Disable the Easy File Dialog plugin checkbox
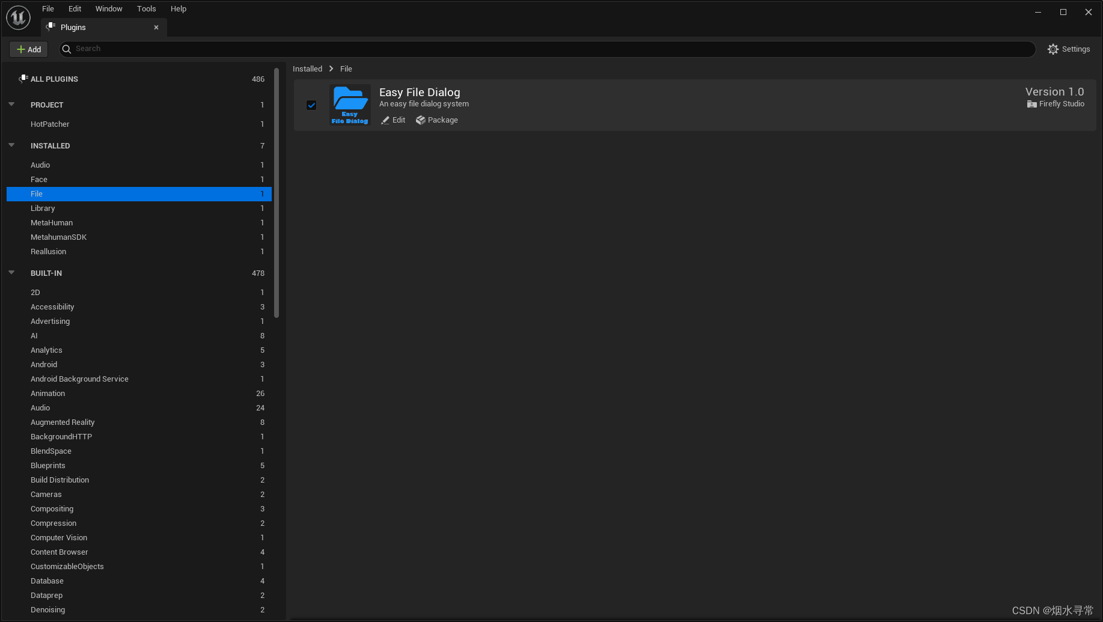This screenshot has width=1103, height=622. point(311,105)
